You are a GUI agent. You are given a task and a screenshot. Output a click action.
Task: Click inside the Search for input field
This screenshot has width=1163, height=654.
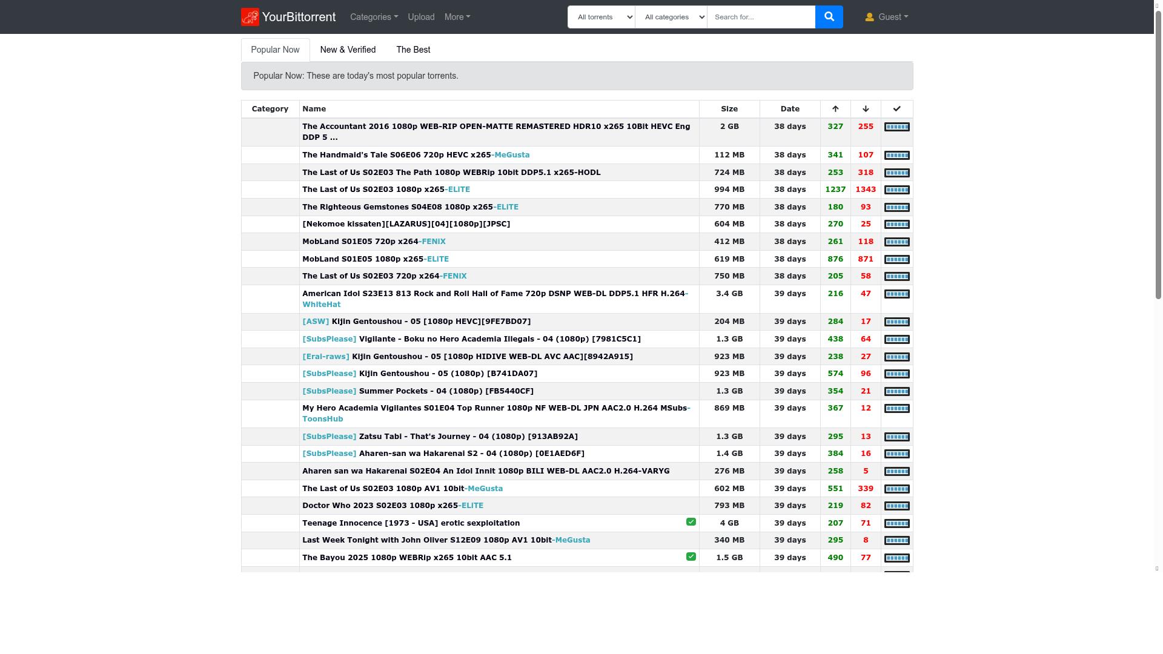[761, 16]
